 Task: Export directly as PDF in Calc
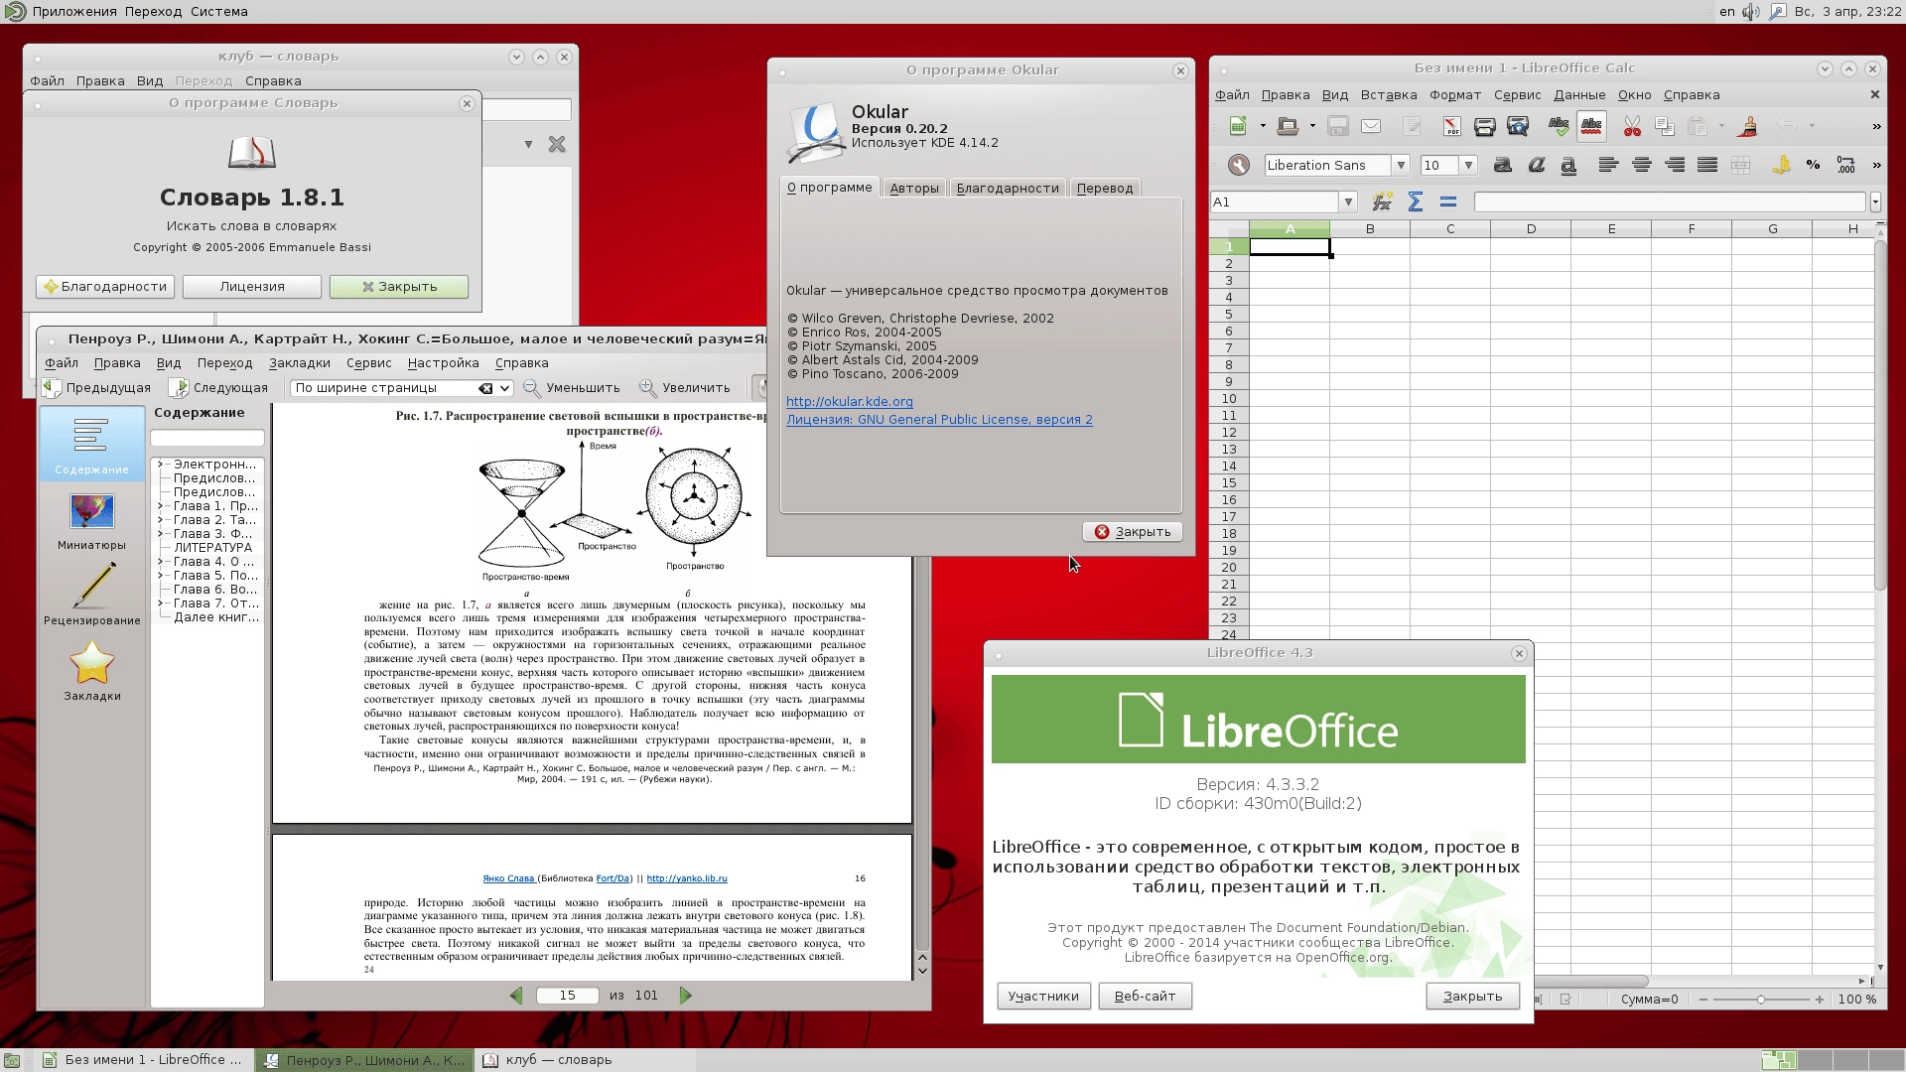(x=1451, y=126)
